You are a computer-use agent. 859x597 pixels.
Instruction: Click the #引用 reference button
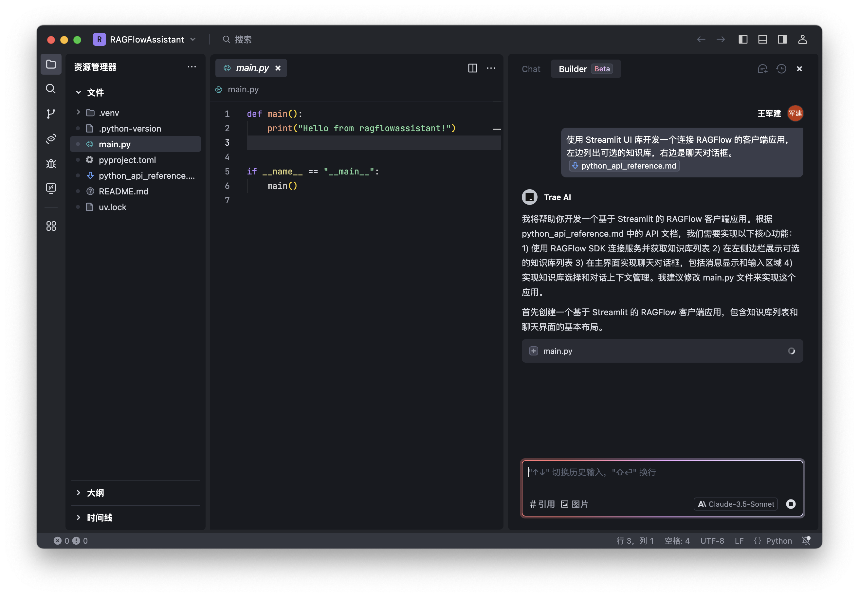(x=542, y=504)
